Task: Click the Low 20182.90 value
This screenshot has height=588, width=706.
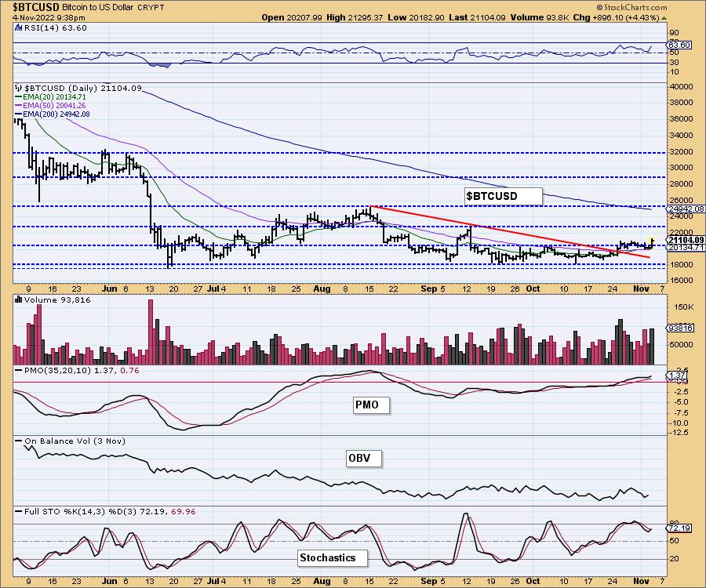Action: click(417, 17)
